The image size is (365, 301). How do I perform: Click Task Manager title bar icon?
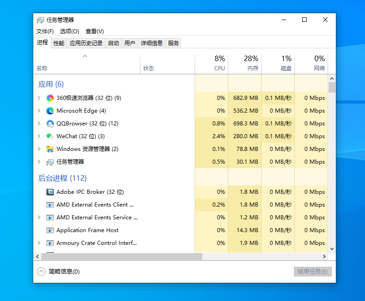click(40, 20)
